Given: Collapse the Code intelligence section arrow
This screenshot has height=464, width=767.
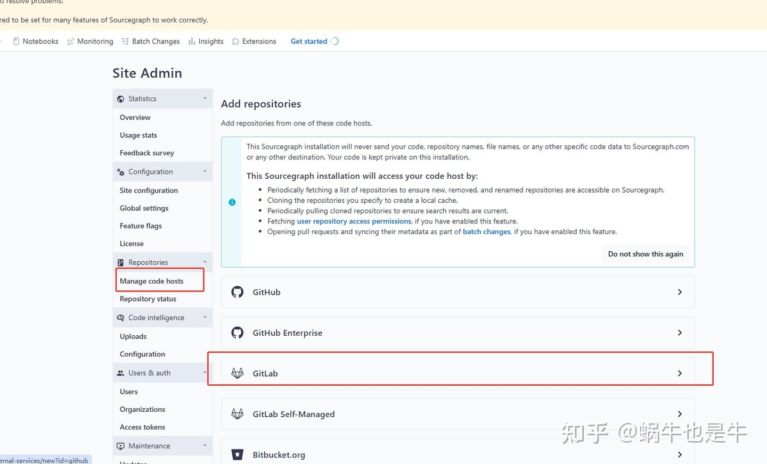Looking at the screenshot, I should click(x=205, y=317).
